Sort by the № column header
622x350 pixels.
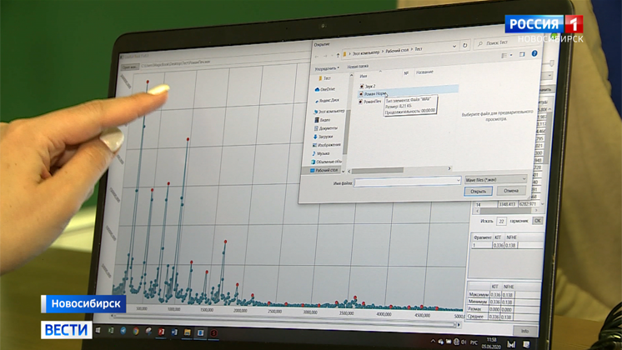tap(406, 73)
